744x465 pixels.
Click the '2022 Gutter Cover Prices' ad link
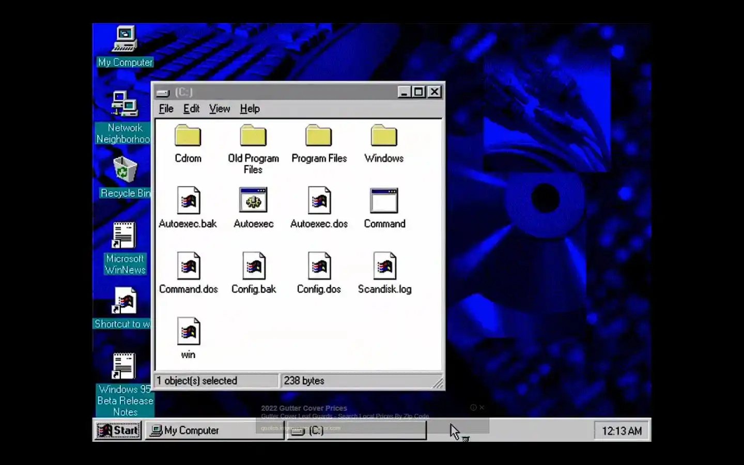tap(304, 408)
